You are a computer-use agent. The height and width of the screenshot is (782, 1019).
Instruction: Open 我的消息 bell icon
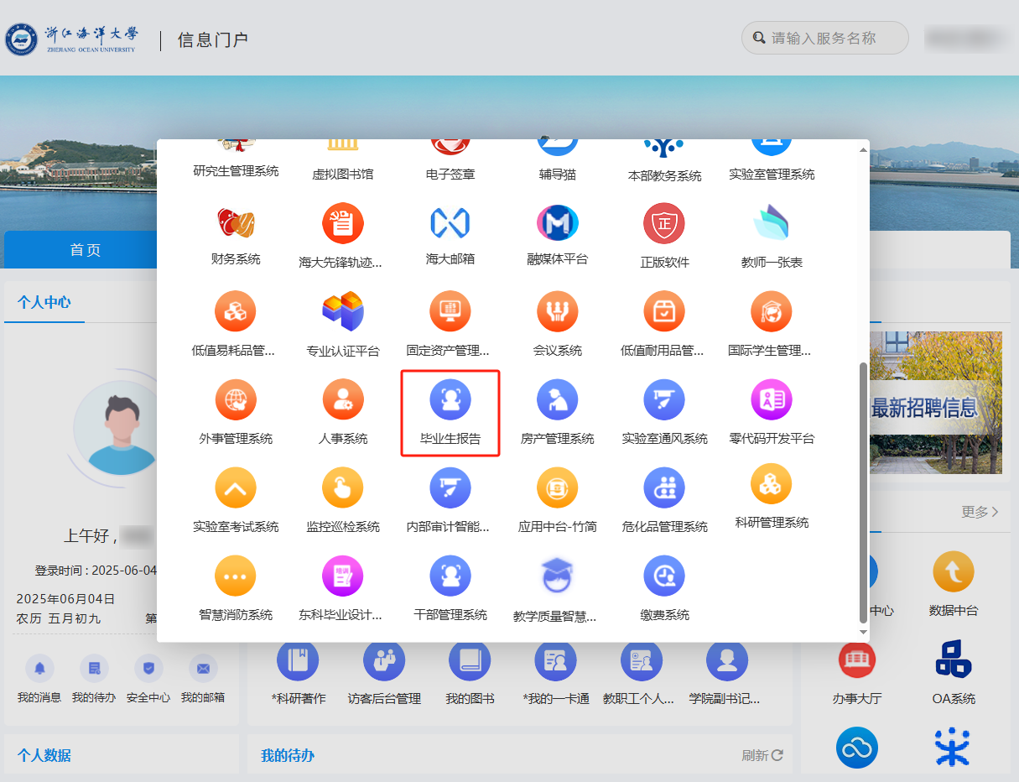pos(39,668)
